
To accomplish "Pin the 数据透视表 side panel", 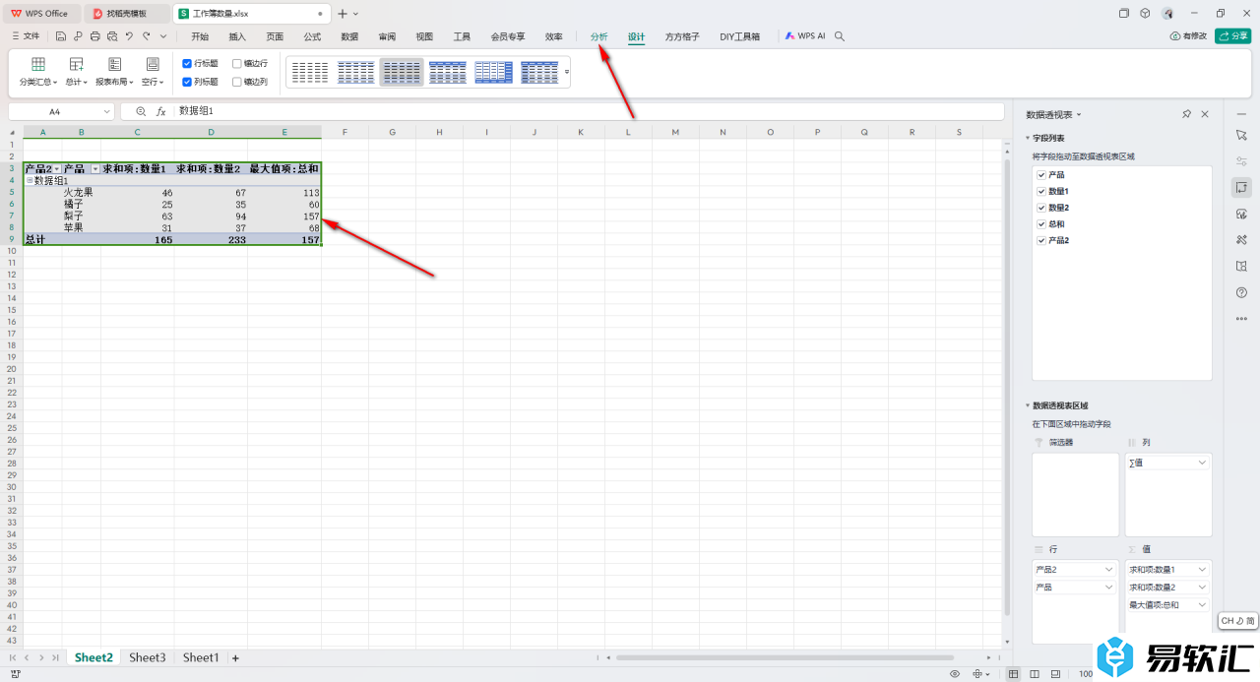I will (x=1186, y=115).
